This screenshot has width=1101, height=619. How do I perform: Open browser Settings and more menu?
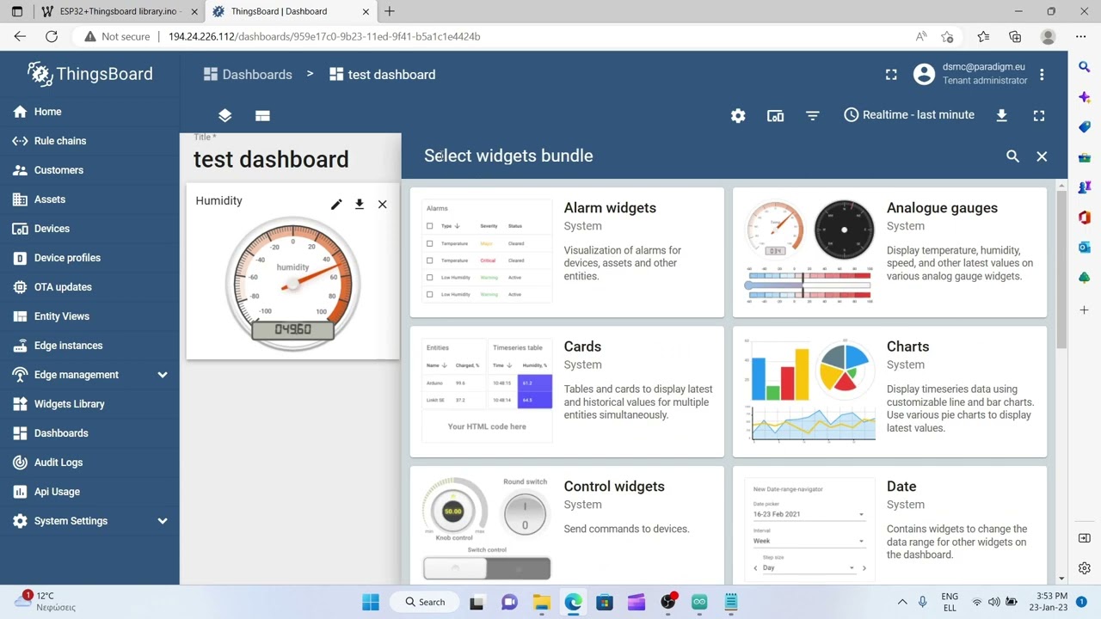pyautogui.click(x=1080, y=37)
